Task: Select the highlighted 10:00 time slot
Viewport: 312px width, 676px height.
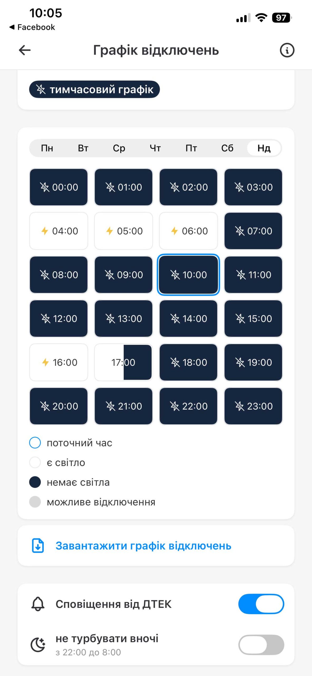Action: click(x=188, y=275)
